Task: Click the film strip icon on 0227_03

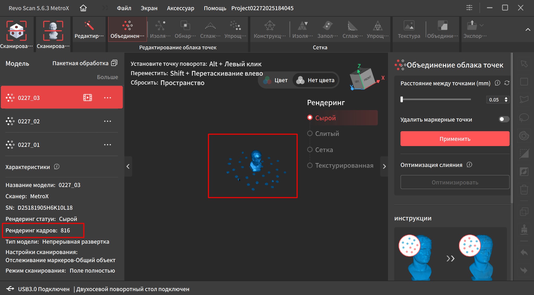Action: (87, 98)
